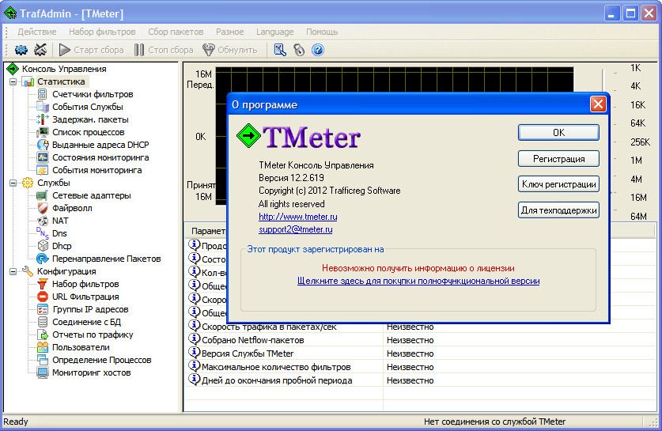
Task: Select Счетчики фильтров in the tree
Action: pos(93,94)
